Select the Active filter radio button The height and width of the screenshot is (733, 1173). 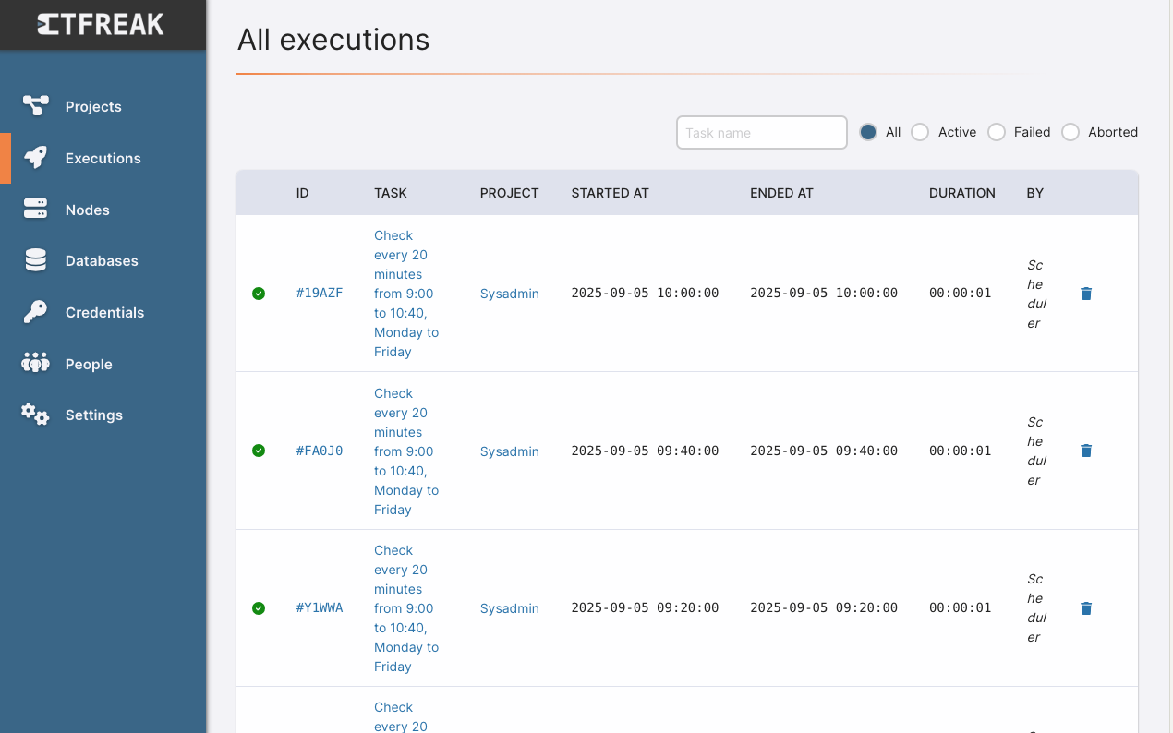[x=920, y=132]
